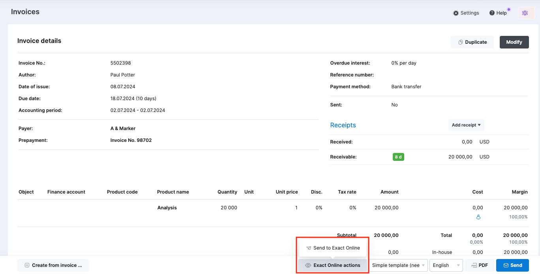Click Create from invoice button
This screenshot has height=274, width=540.
(x=53, y=265)
